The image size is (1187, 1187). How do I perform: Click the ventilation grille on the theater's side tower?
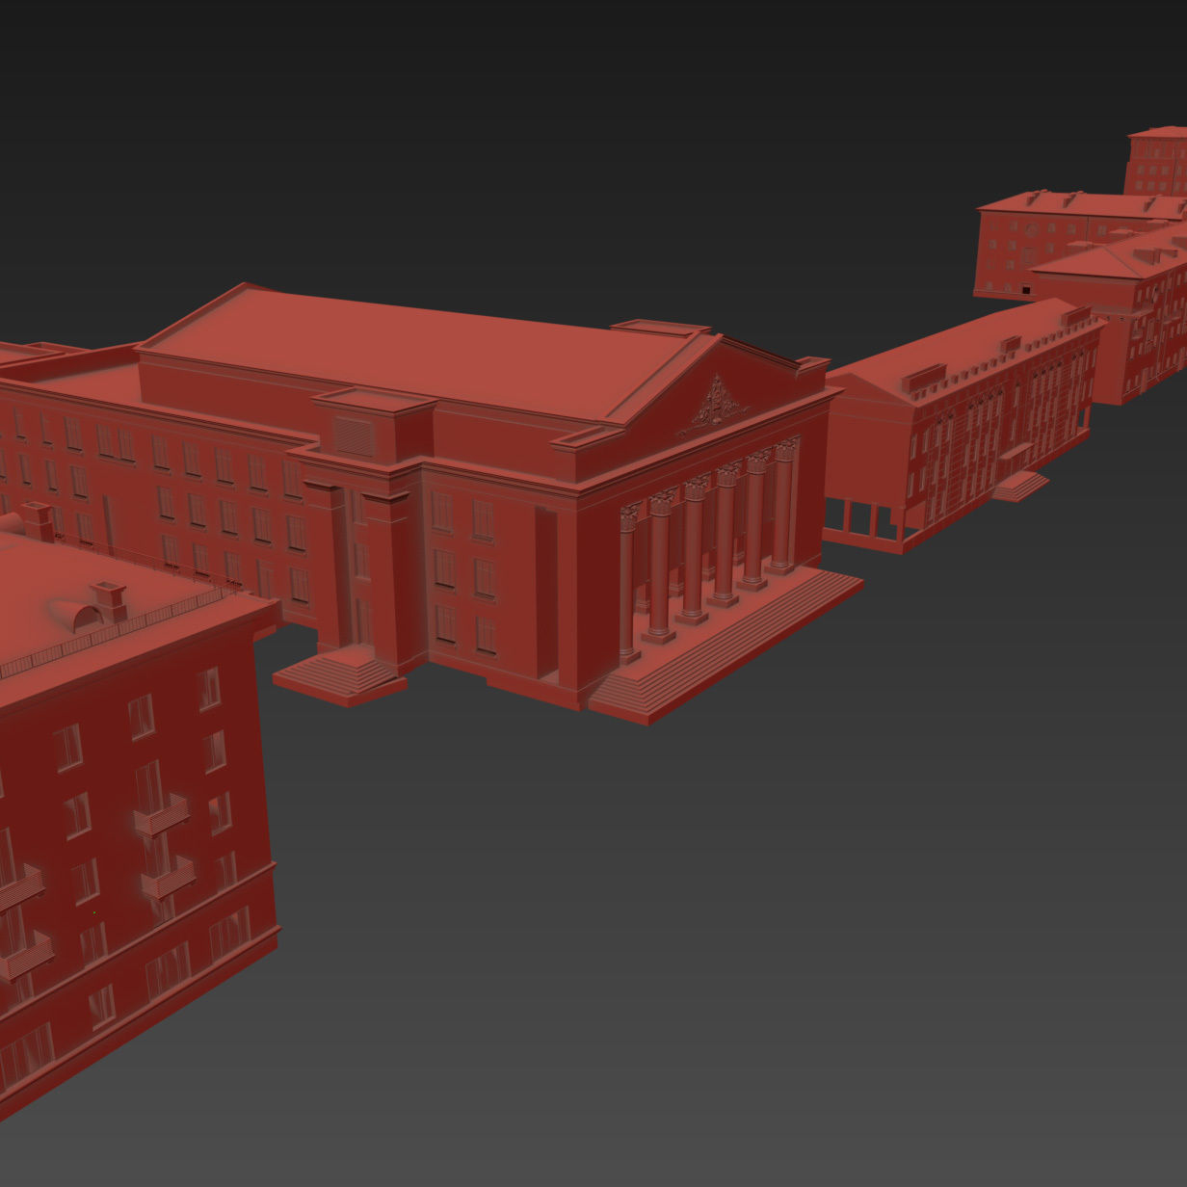(x=354, y=435)
